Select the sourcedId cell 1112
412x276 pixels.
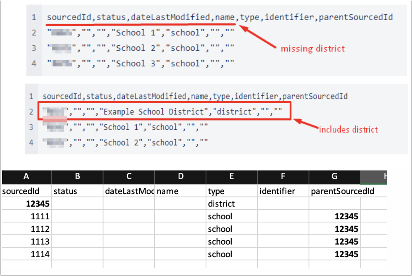pyautogui.click(x=26, y=229)
